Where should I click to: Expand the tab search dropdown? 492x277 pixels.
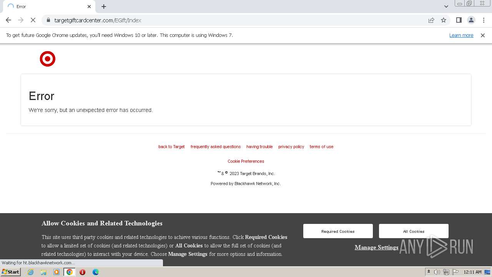446,7
